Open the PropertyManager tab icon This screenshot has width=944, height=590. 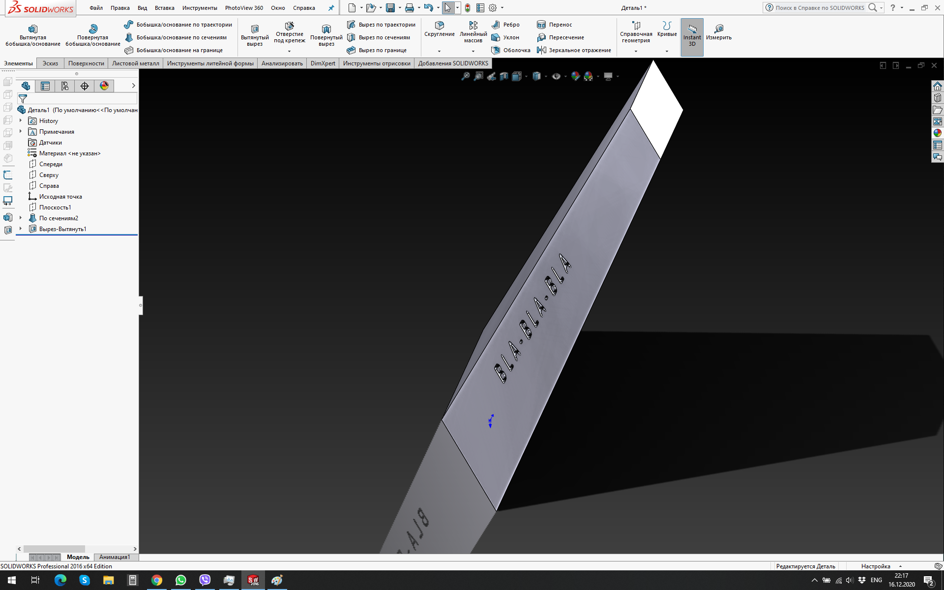pyautogui.click(x=45, y=86)
